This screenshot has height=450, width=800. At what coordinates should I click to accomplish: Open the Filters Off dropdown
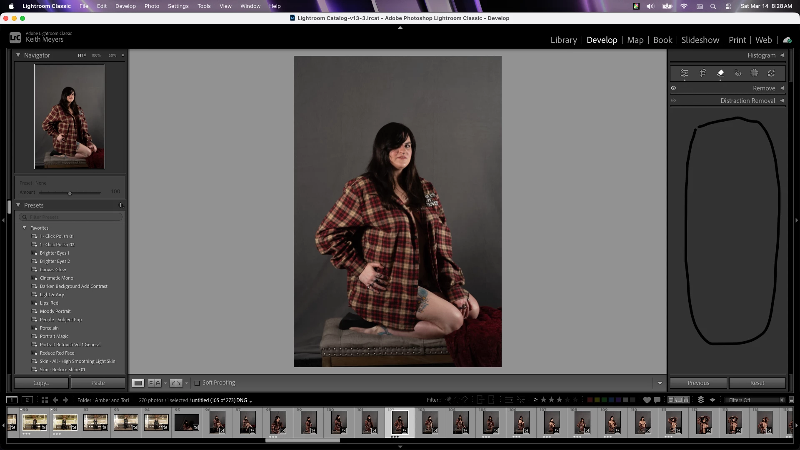[756, 400]
